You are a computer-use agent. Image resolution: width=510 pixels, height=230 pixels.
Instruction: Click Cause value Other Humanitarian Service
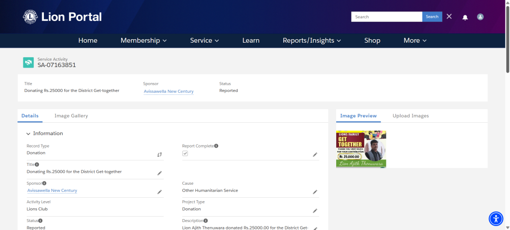[x=210, y=190]
